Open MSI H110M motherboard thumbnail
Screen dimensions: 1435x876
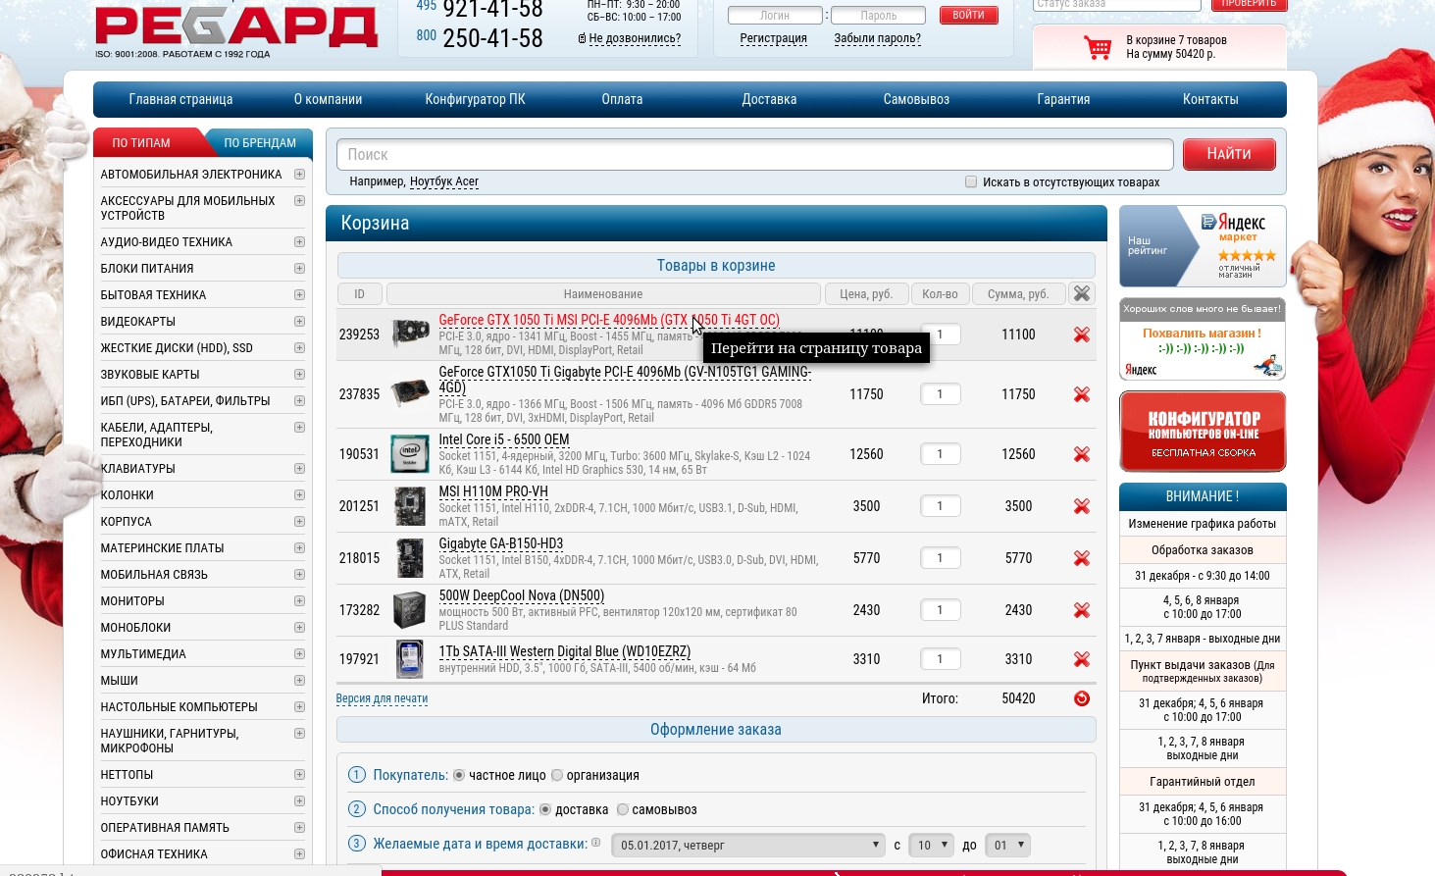pyautogui.click(x=410, y=506)
